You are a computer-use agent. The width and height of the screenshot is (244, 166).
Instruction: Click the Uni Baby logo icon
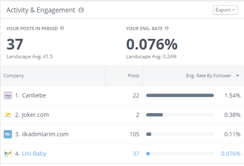(8, 154)
